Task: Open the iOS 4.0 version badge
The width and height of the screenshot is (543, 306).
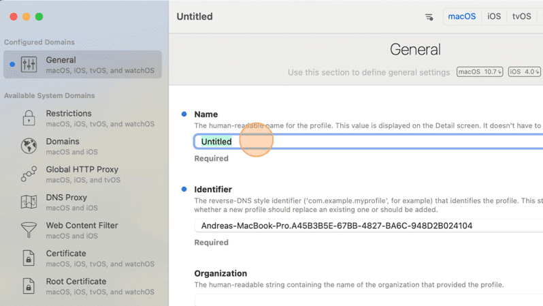Action: pyautogui.click(x=525, y=72)
